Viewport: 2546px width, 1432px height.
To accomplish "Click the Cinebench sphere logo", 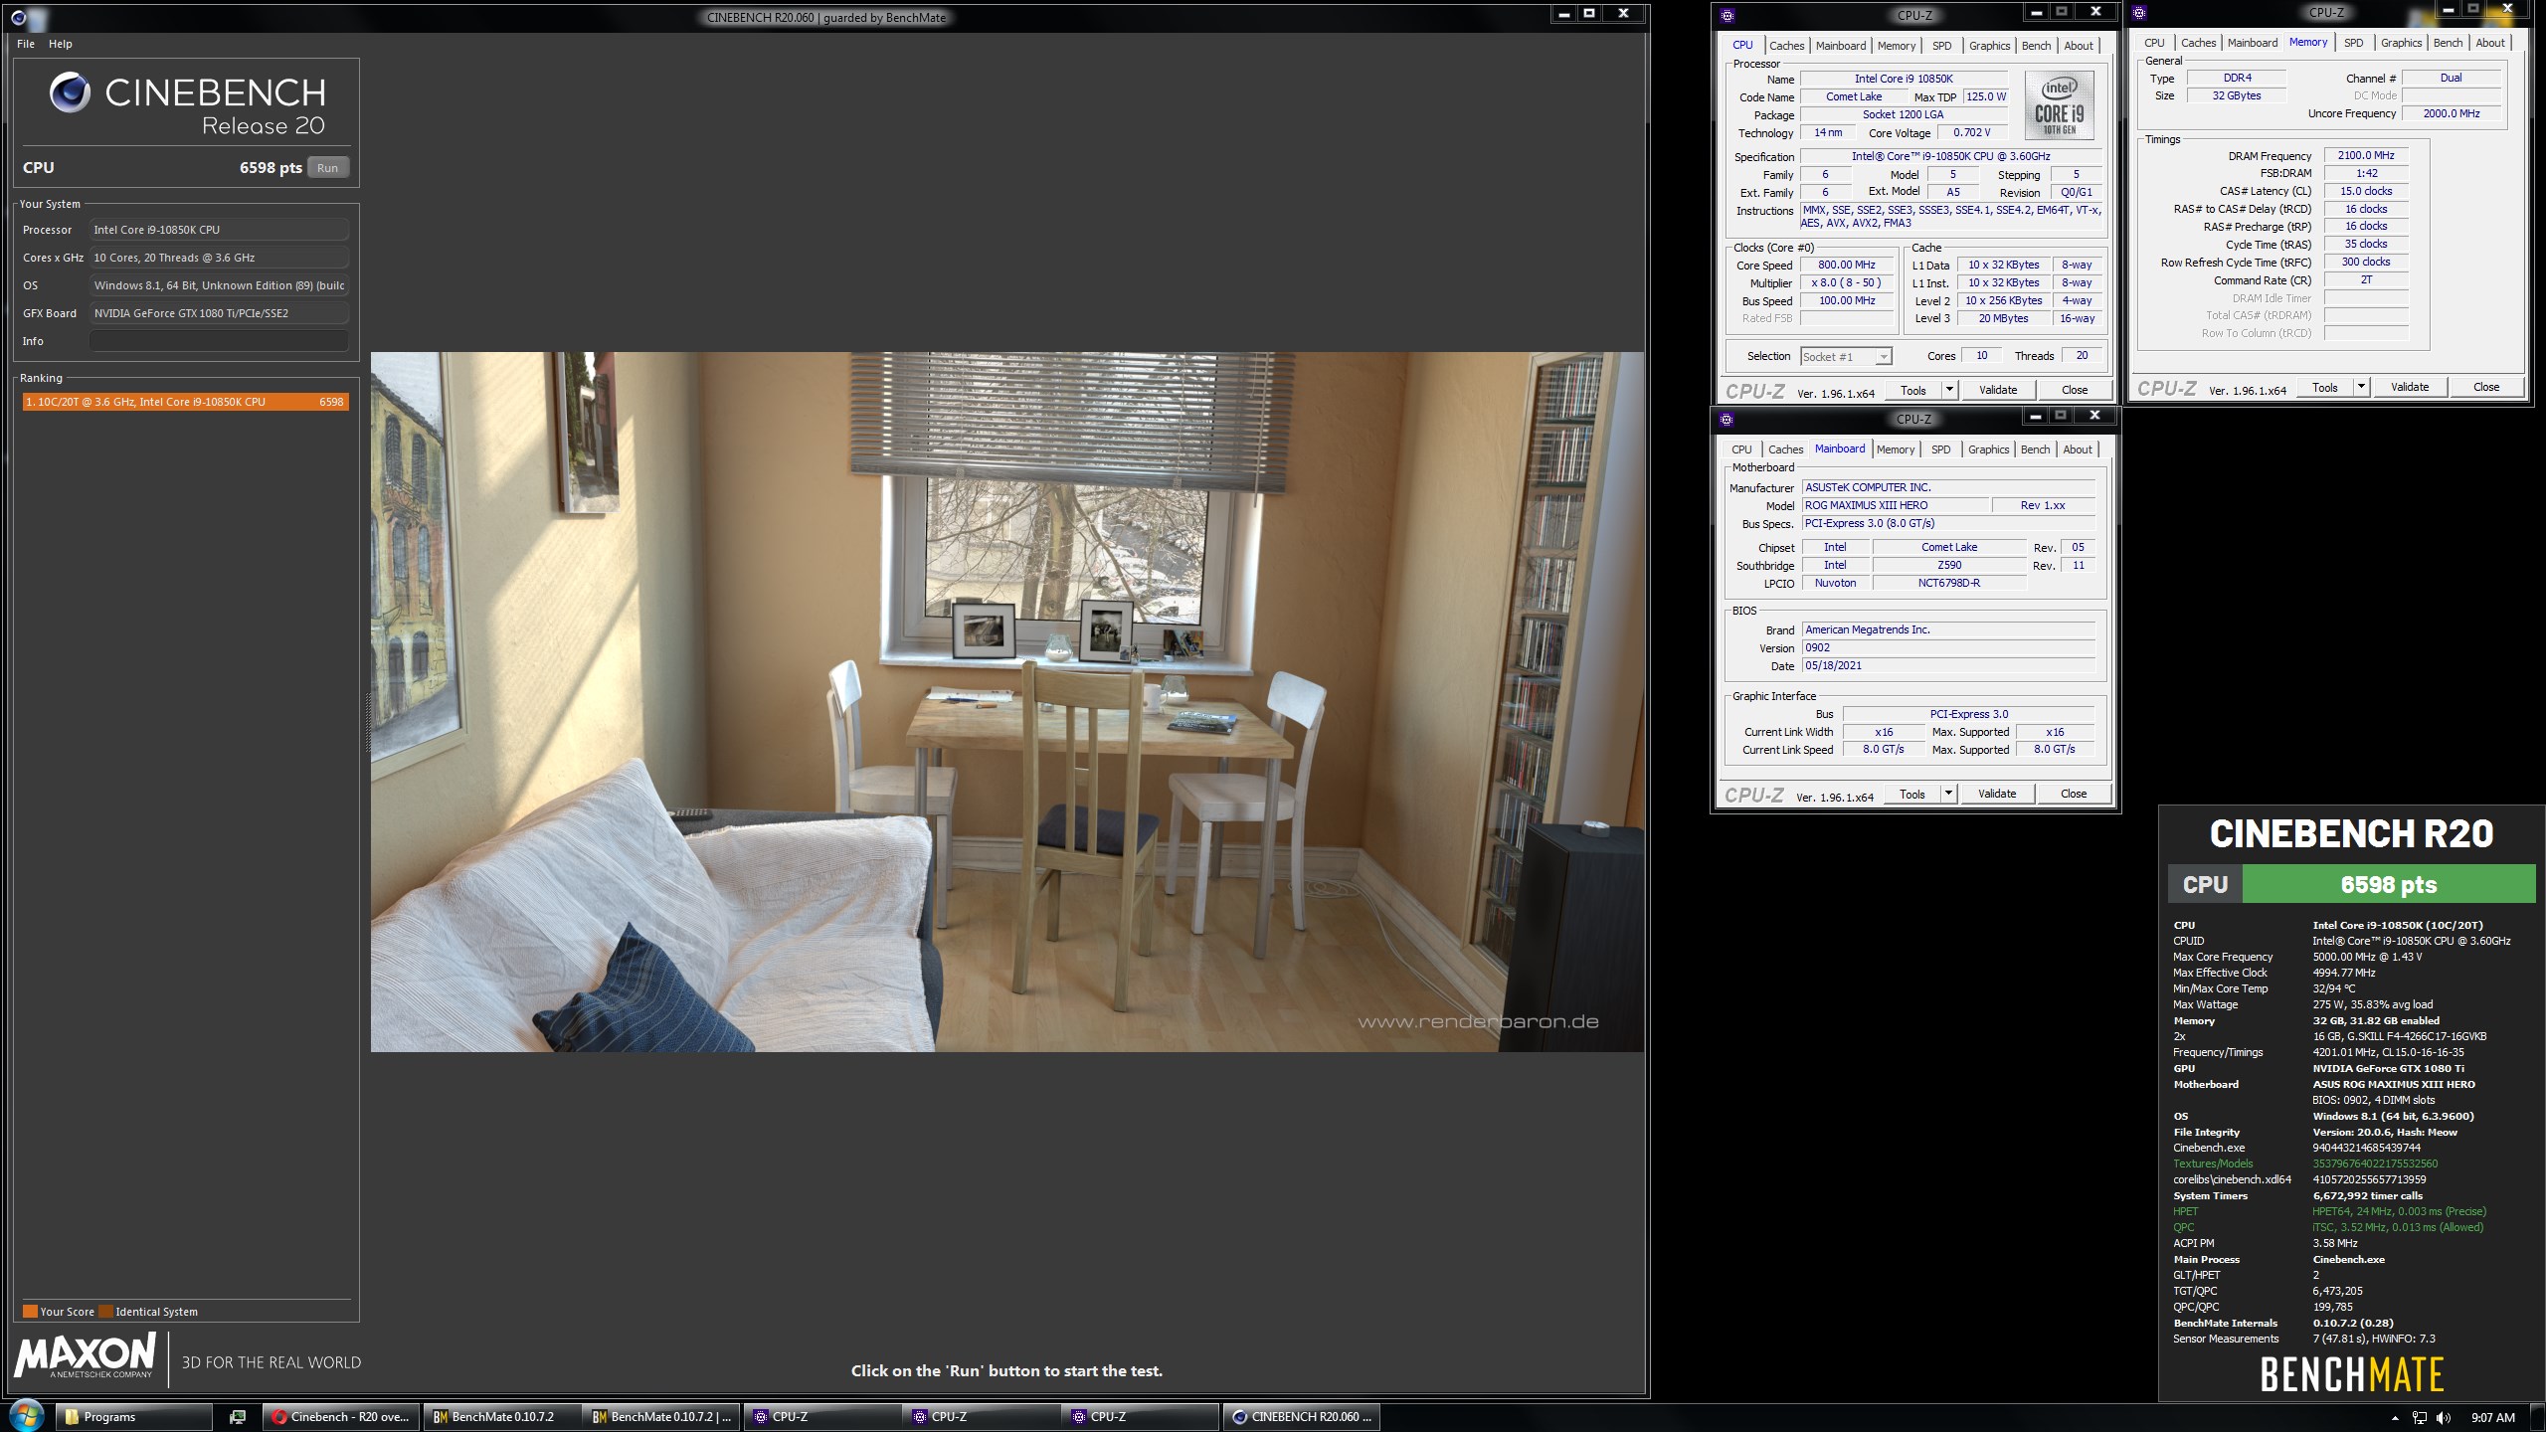I will point(70,91).
